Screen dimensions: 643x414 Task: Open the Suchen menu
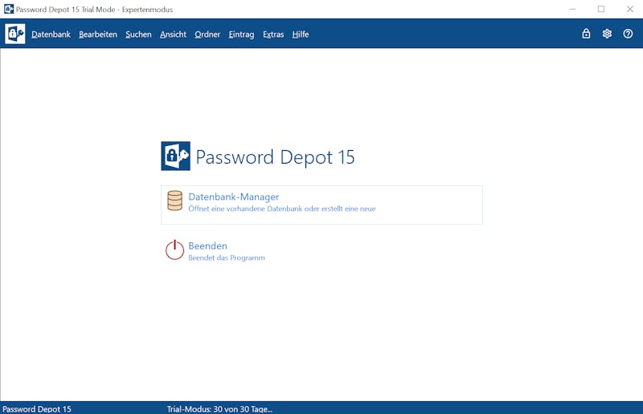(x=138, y=34)
